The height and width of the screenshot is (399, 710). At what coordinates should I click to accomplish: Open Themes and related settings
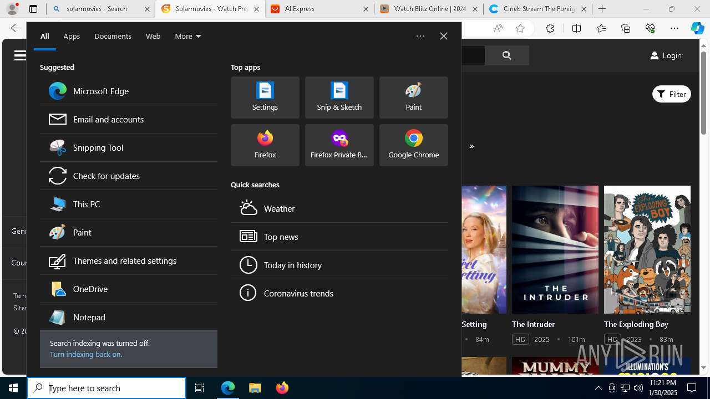click(129, 260)
